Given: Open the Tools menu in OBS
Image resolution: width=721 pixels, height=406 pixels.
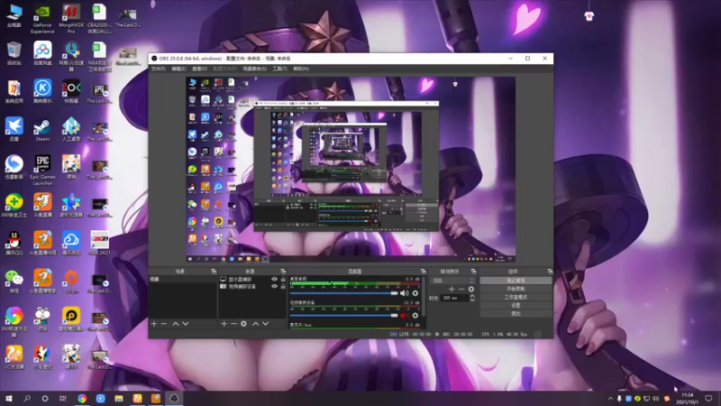Looking at the screenshot, I should point(279,69).
